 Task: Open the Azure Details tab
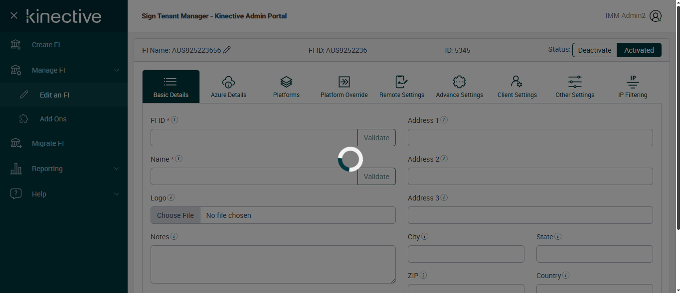tap(228, 87)
